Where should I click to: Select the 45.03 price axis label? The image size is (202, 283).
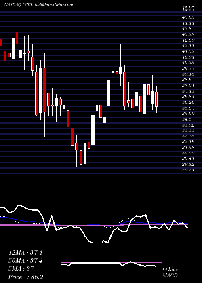[188, 17]
